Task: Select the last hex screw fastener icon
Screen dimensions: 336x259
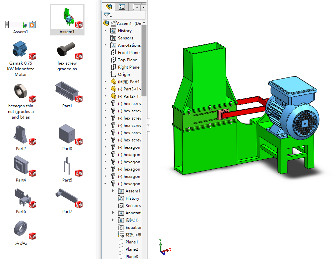Action: pos(113,140)
